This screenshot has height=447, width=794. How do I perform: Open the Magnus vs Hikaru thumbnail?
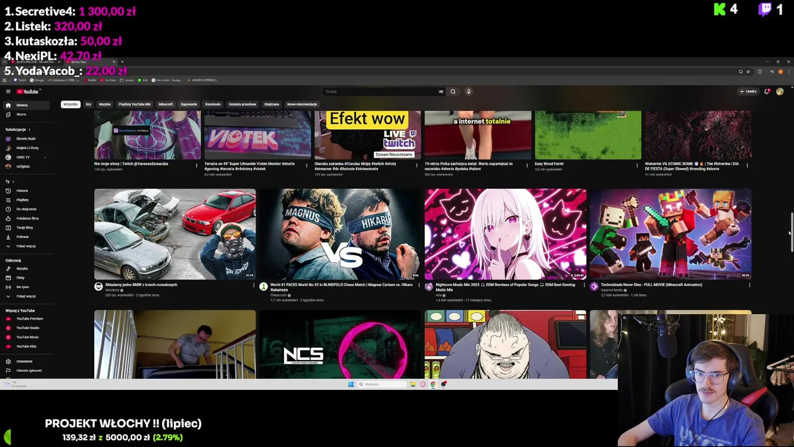click(x=340, y=234)
